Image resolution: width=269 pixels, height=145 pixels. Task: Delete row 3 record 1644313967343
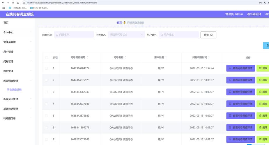tap(263, 92)
